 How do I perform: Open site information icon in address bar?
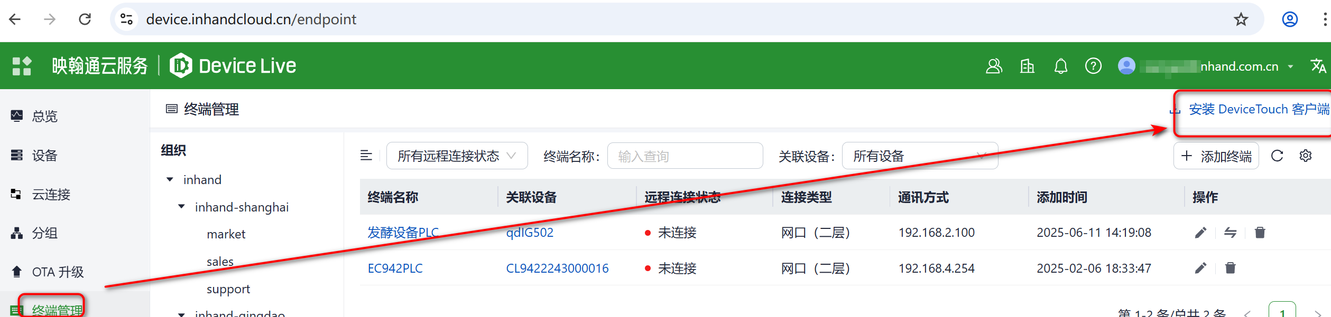pos(126,20)
